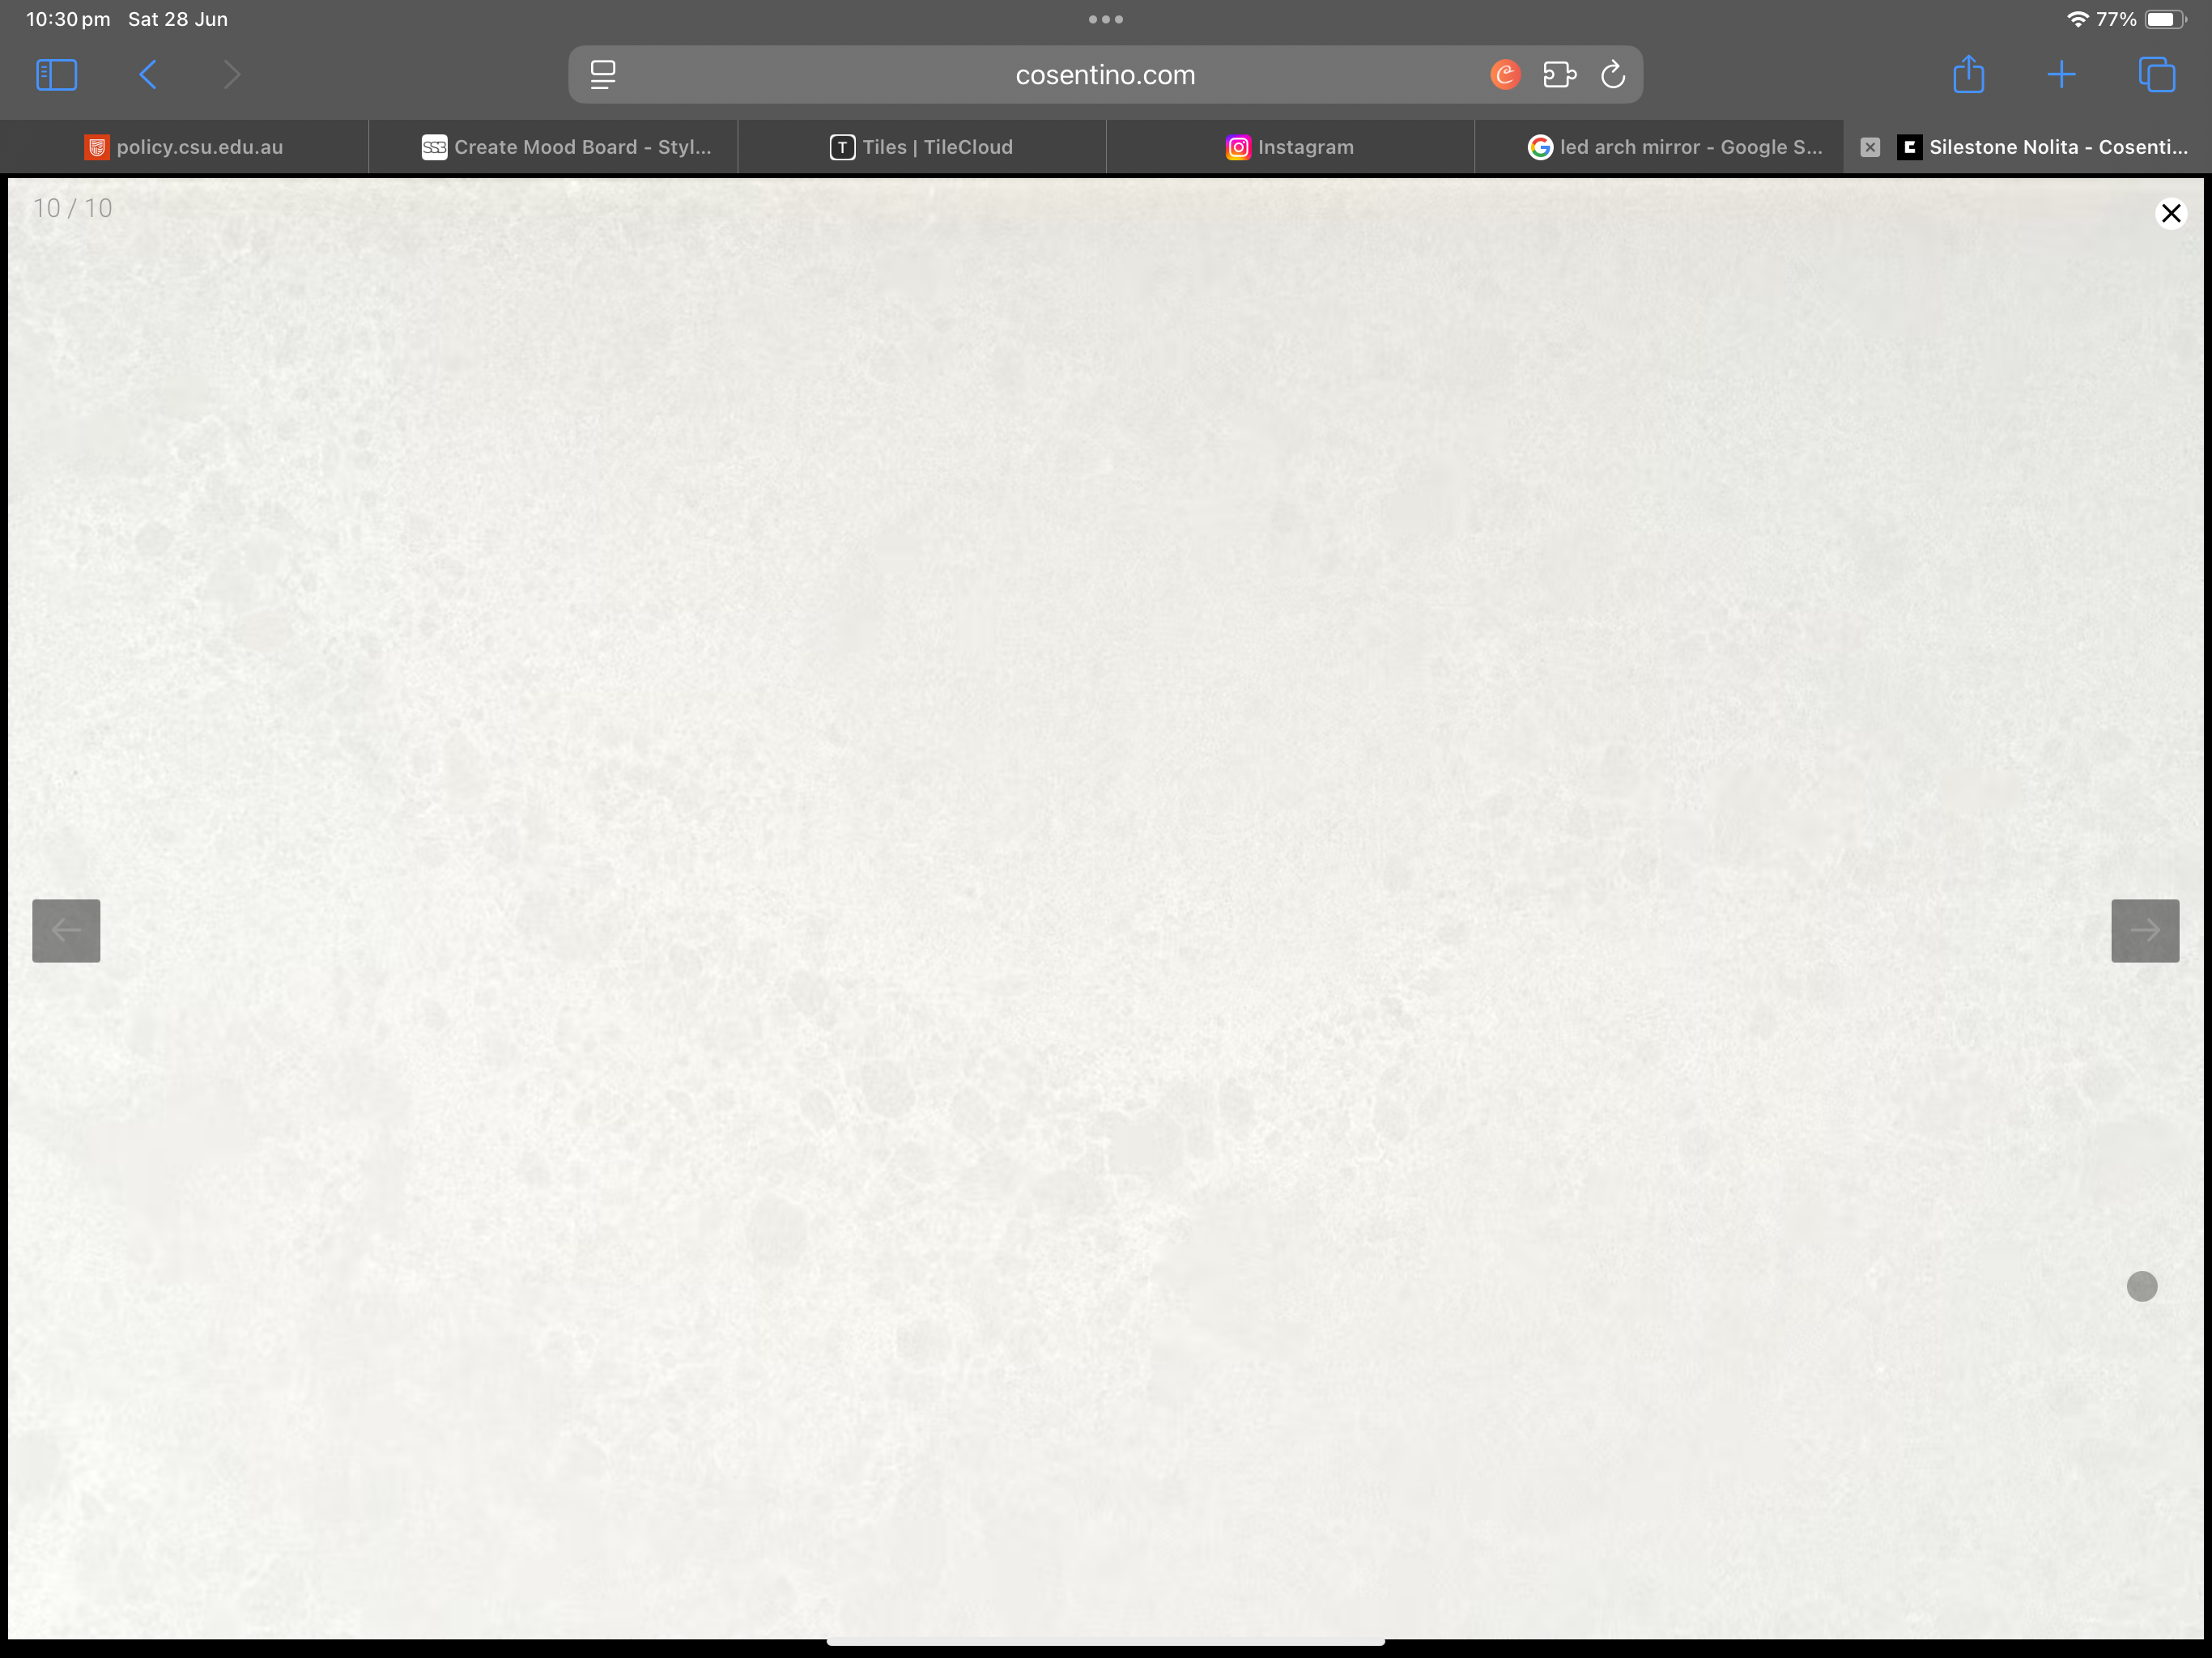
Task: Go forward with the right chevron
Action: coord(231,75)
